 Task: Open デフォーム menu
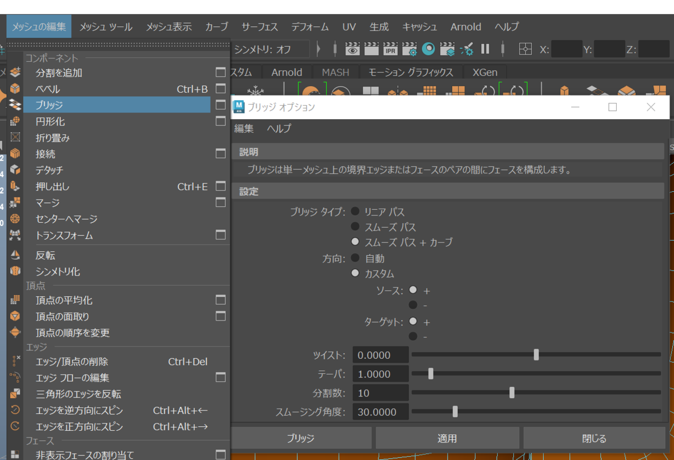[309, 26]
